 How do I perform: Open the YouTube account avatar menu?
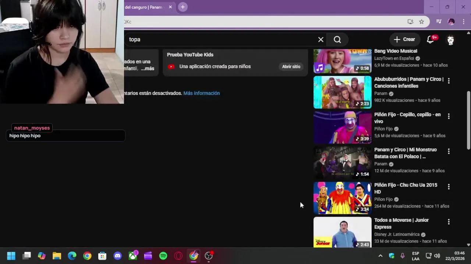tap(450, 40)
